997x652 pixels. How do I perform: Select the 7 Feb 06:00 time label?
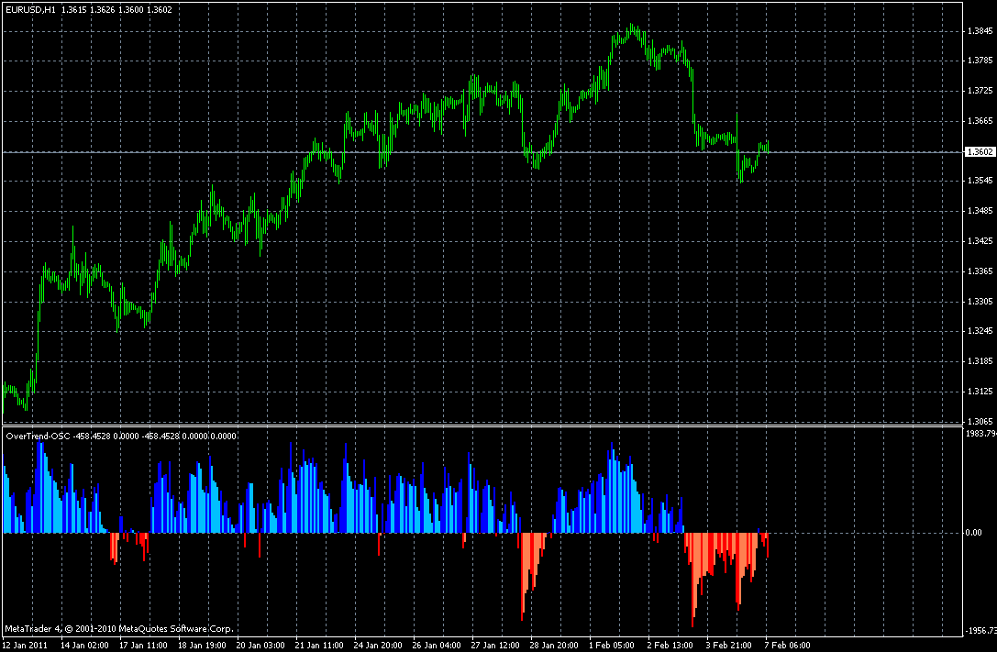[x=787, y=645]
